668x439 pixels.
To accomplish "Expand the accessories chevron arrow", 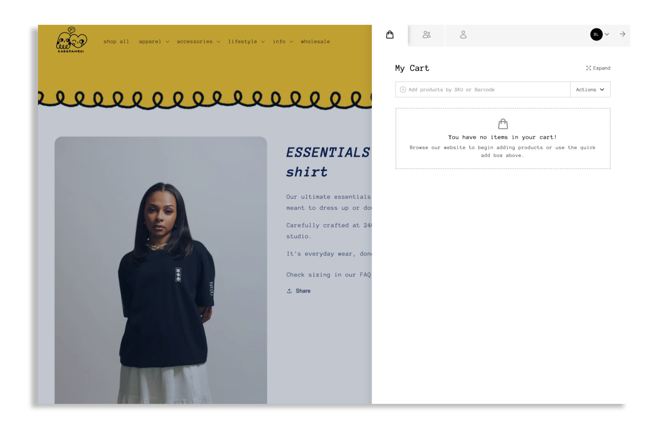I will [218, 42].
